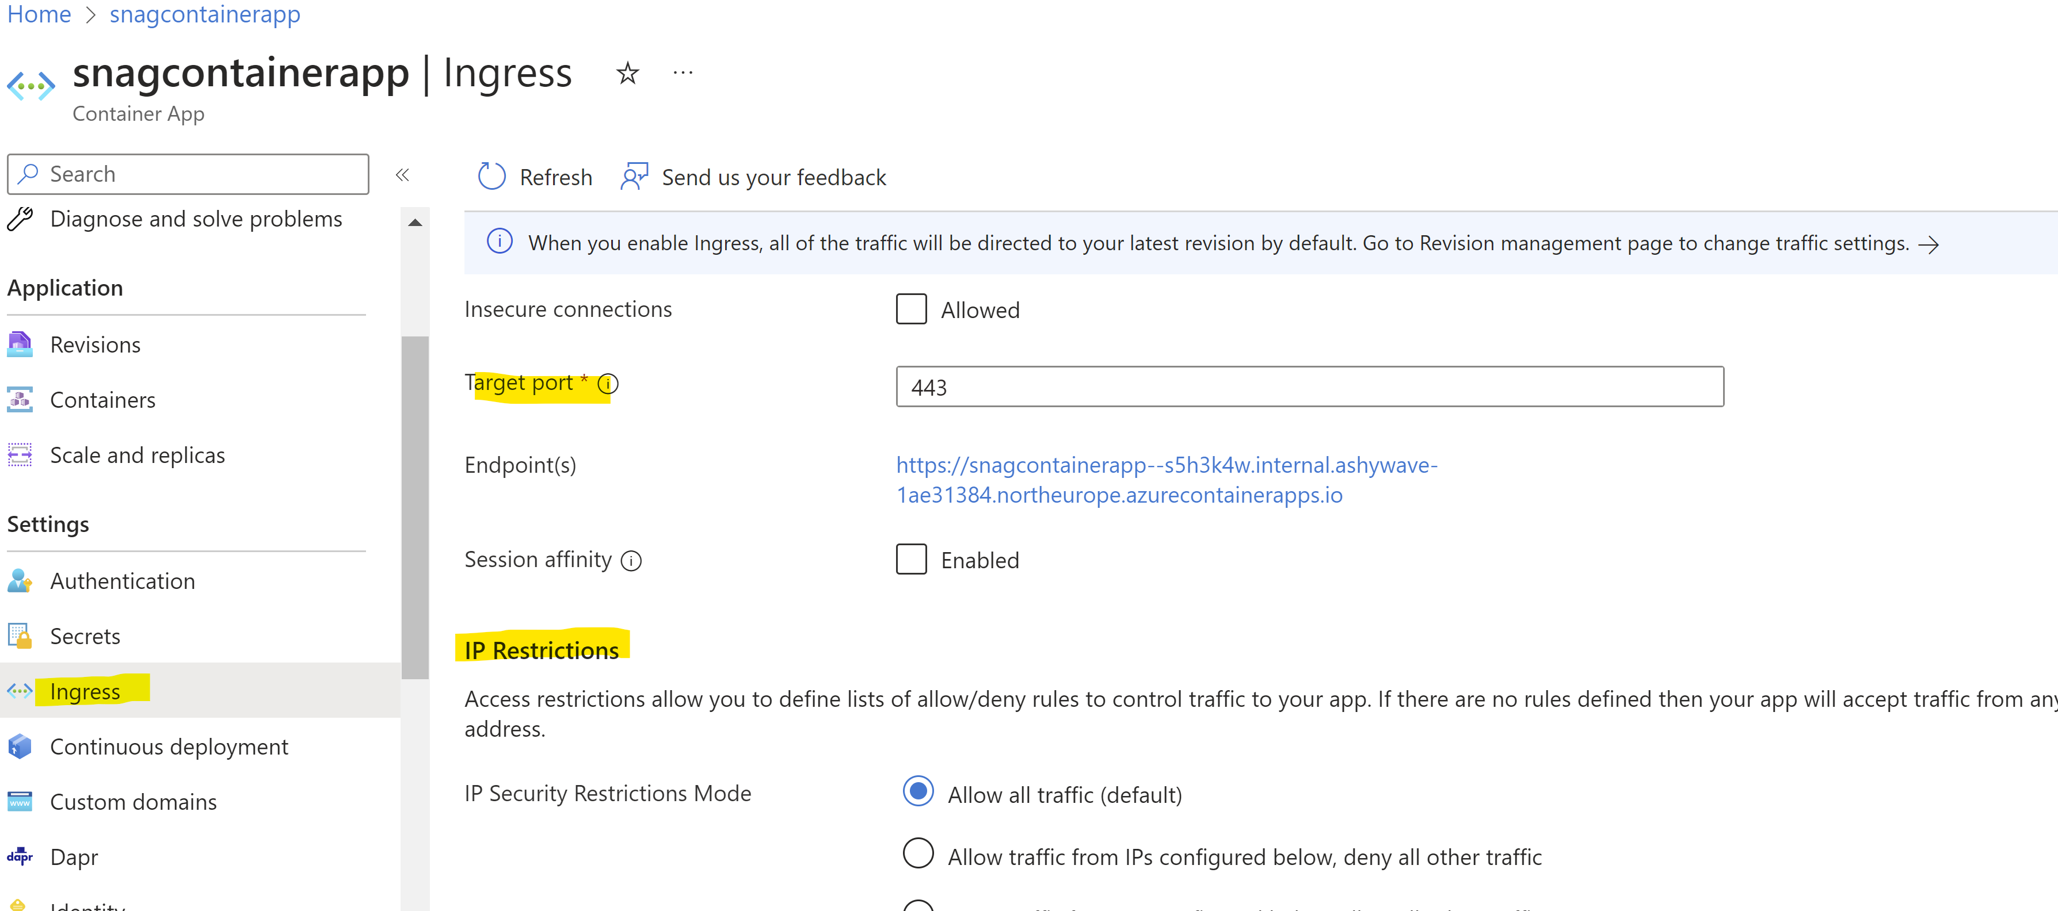Viewport: 2058px width, 911px height.
Task: Click the Container App subtitle text
Action: pyautogui.click(x=138, y=114)
